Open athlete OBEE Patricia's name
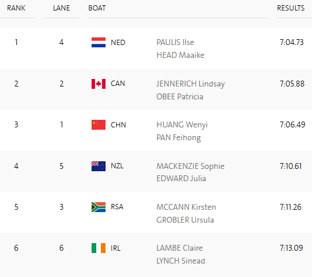312x277 pixels. (180, 97)
